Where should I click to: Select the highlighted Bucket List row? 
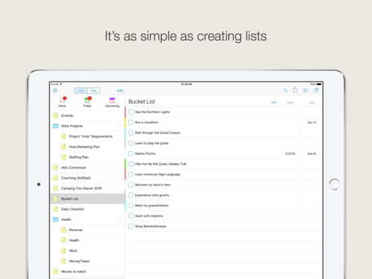(88, 199)
